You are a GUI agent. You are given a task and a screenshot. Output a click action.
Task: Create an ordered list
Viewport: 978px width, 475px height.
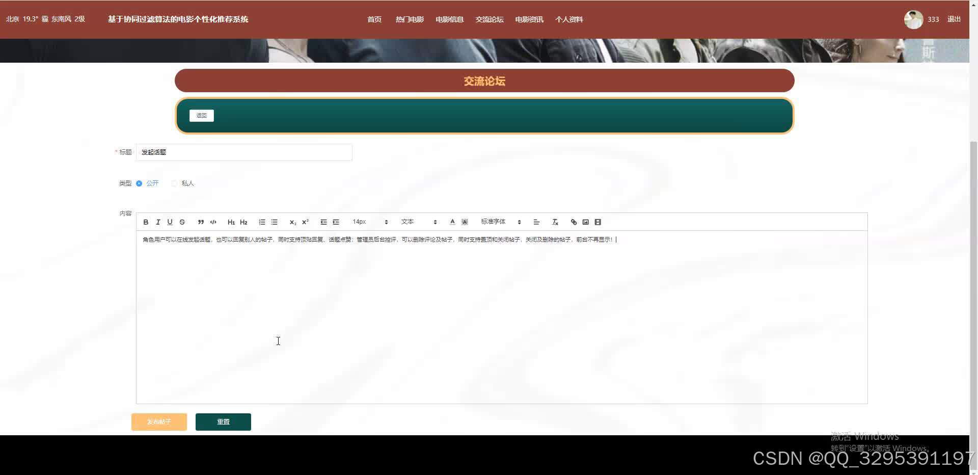pyautogui.click(x=262, y=222)
